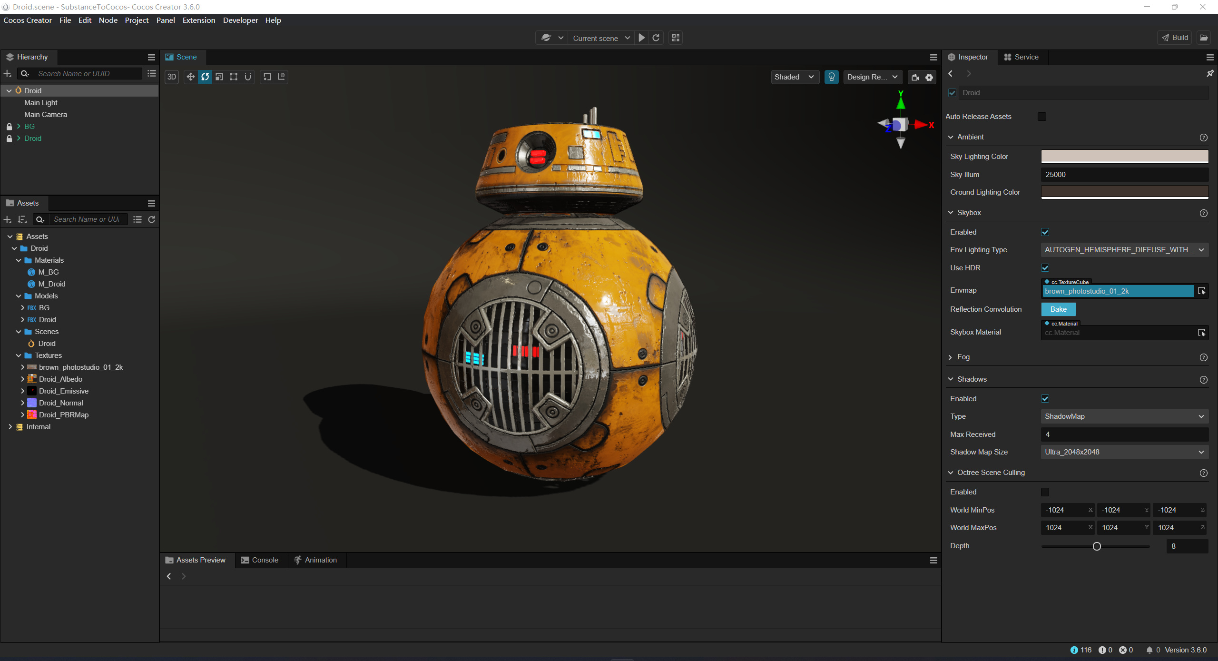Screen dimensions: 1218x661
Task: Click the preview Play button
Action: tap(642, 38)
